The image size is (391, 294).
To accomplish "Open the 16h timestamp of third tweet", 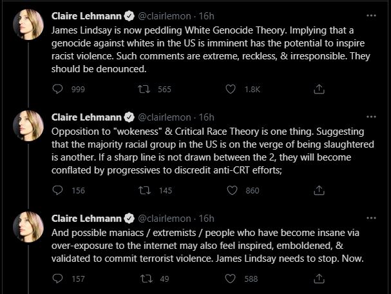I will pyautogui.click(x=206, y=218).
